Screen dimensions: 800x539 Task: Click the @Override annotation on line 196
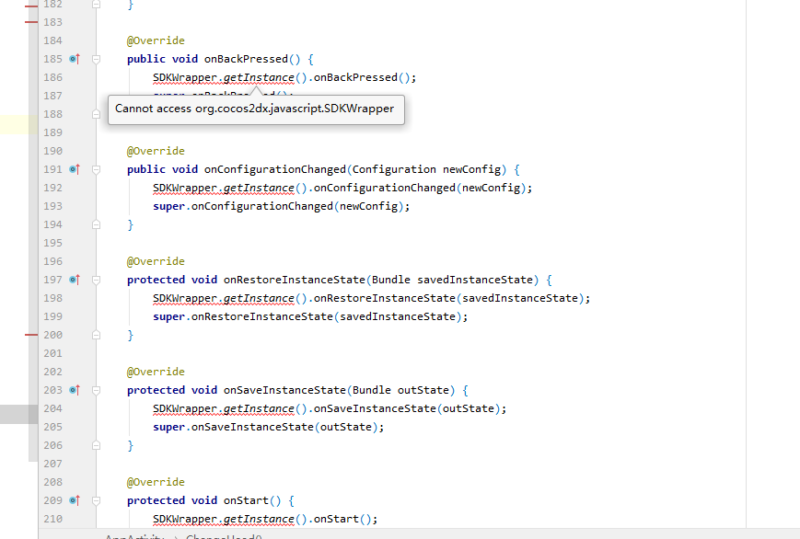pyautogui.click(x=156, y=261)
